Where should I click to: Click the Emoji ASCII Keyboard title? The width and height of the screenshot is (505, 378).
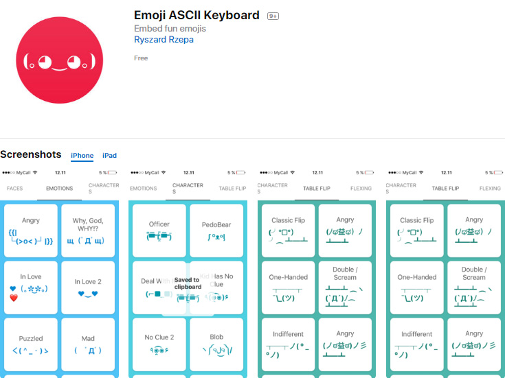197,15
